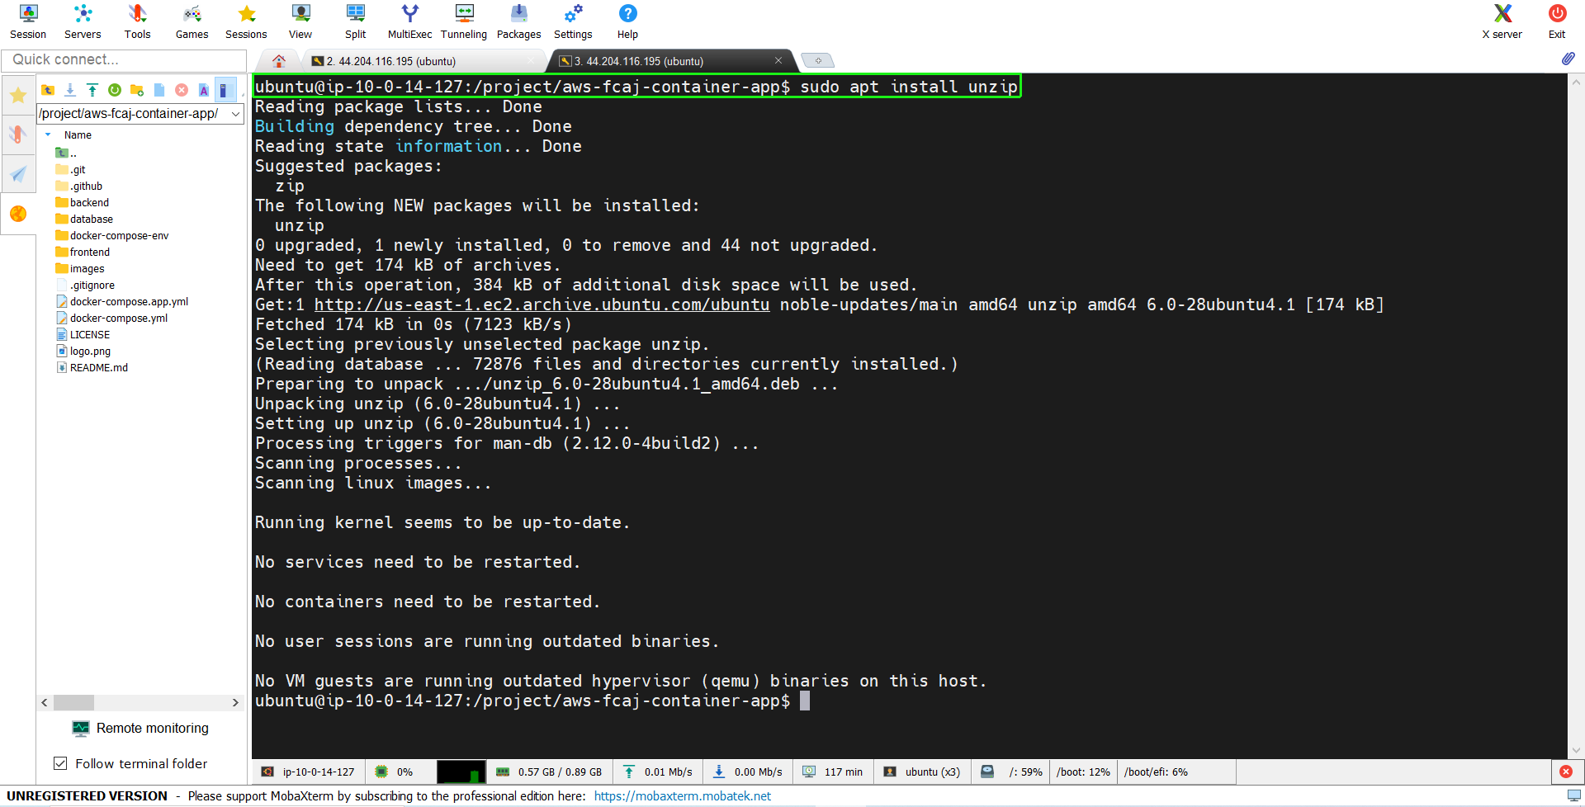Close the monitoring bar with red X

[1565, 772]
